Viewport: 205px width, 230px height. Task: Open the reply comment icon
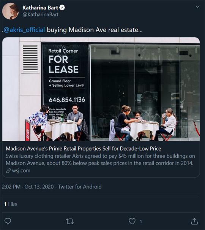tap(8, 221)
